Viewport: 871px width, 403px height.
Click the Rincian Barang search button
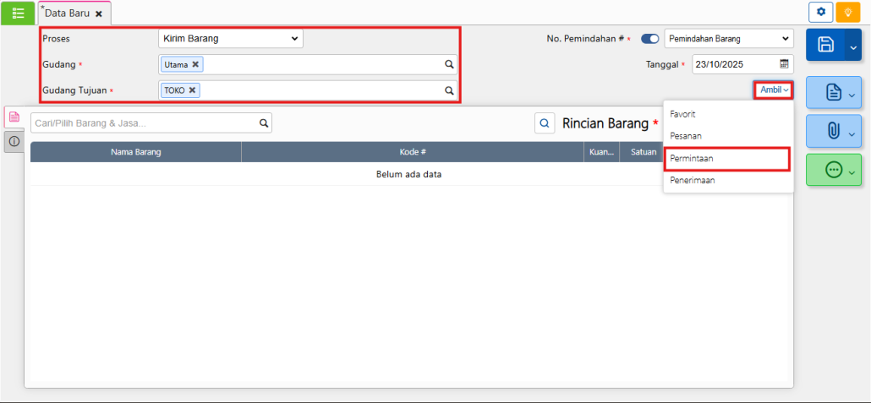pos(545,123)
